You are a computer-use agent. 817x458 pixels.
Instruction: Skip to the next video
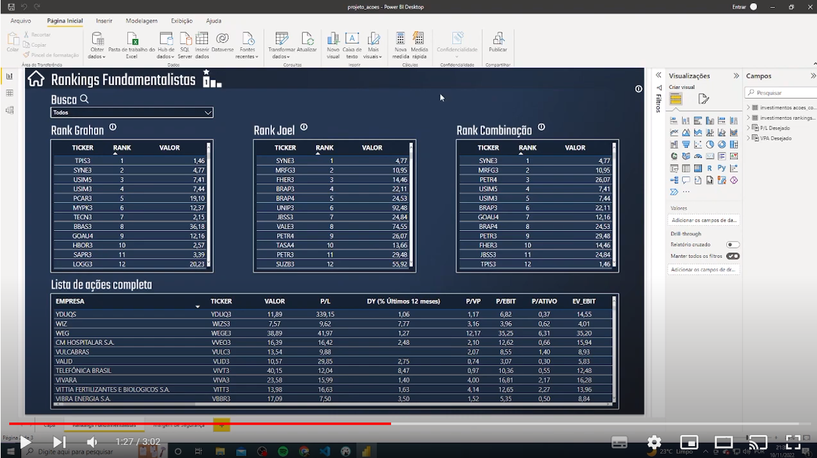coord(59,442)
